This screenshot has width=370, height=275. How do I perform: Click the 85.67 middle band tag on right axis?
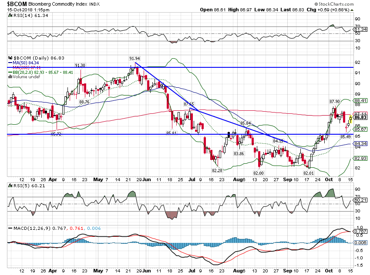(360, 129)
